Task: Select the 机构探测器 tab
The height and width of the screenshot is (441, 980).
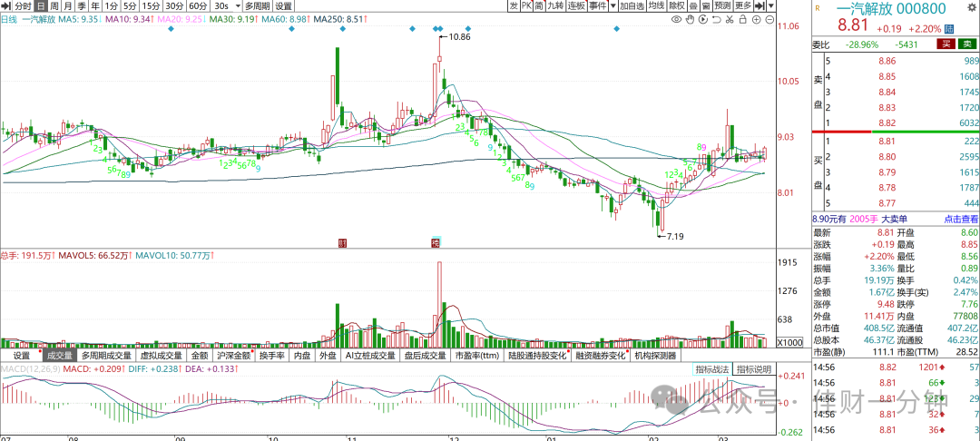Action: click(655, 356)
